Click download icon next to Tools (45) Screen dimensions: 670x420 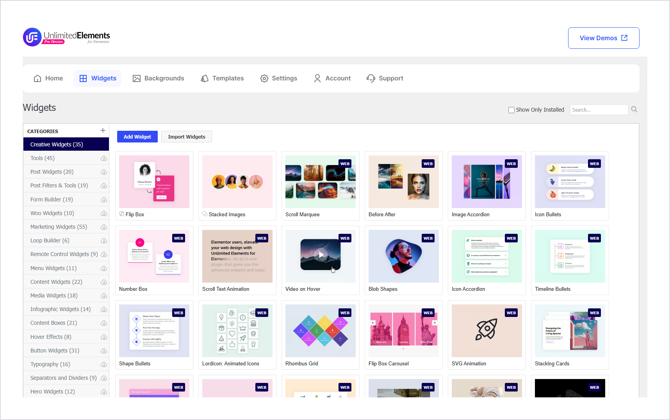tap(104, 158)
